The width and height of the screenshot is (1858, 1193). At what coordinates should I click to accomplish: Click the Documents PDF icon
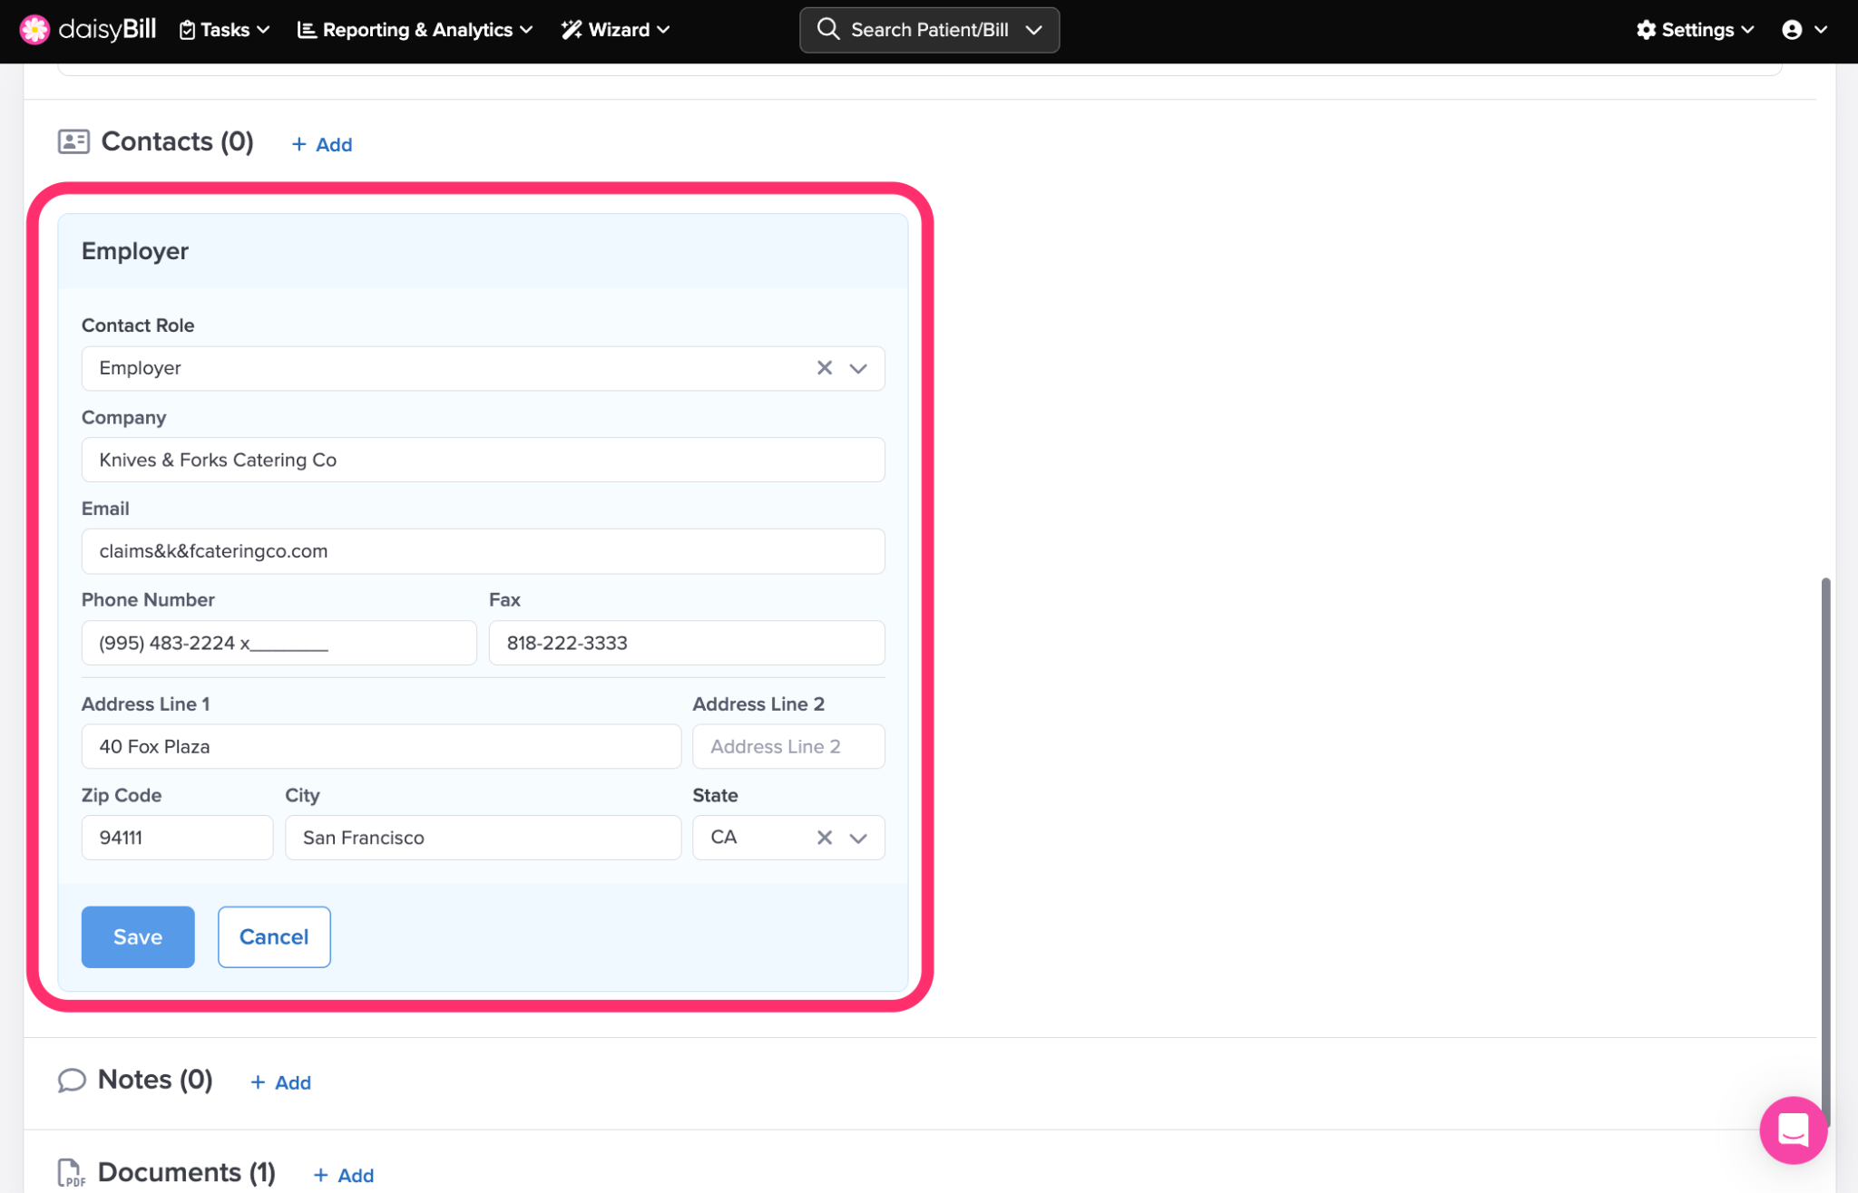pos(71,1172)
